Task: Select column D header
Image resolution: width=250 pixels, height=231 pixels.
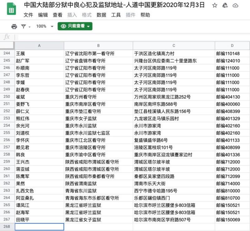Action: (232, 46)
